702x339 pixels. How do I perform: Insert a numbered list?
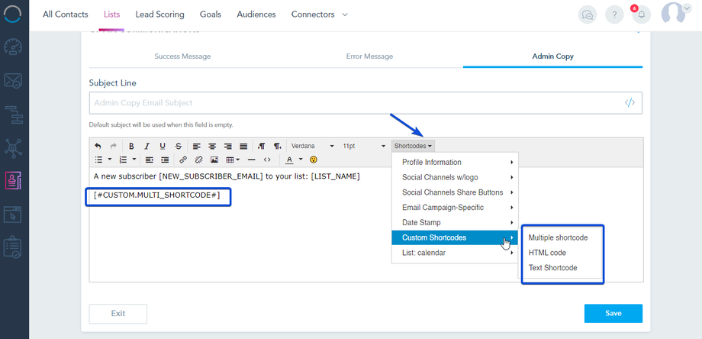click(124, 160)
